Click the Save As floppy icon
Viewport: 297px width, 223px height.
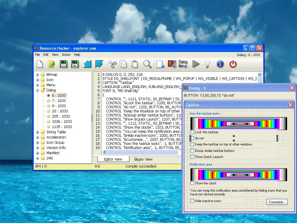point(75,64)
